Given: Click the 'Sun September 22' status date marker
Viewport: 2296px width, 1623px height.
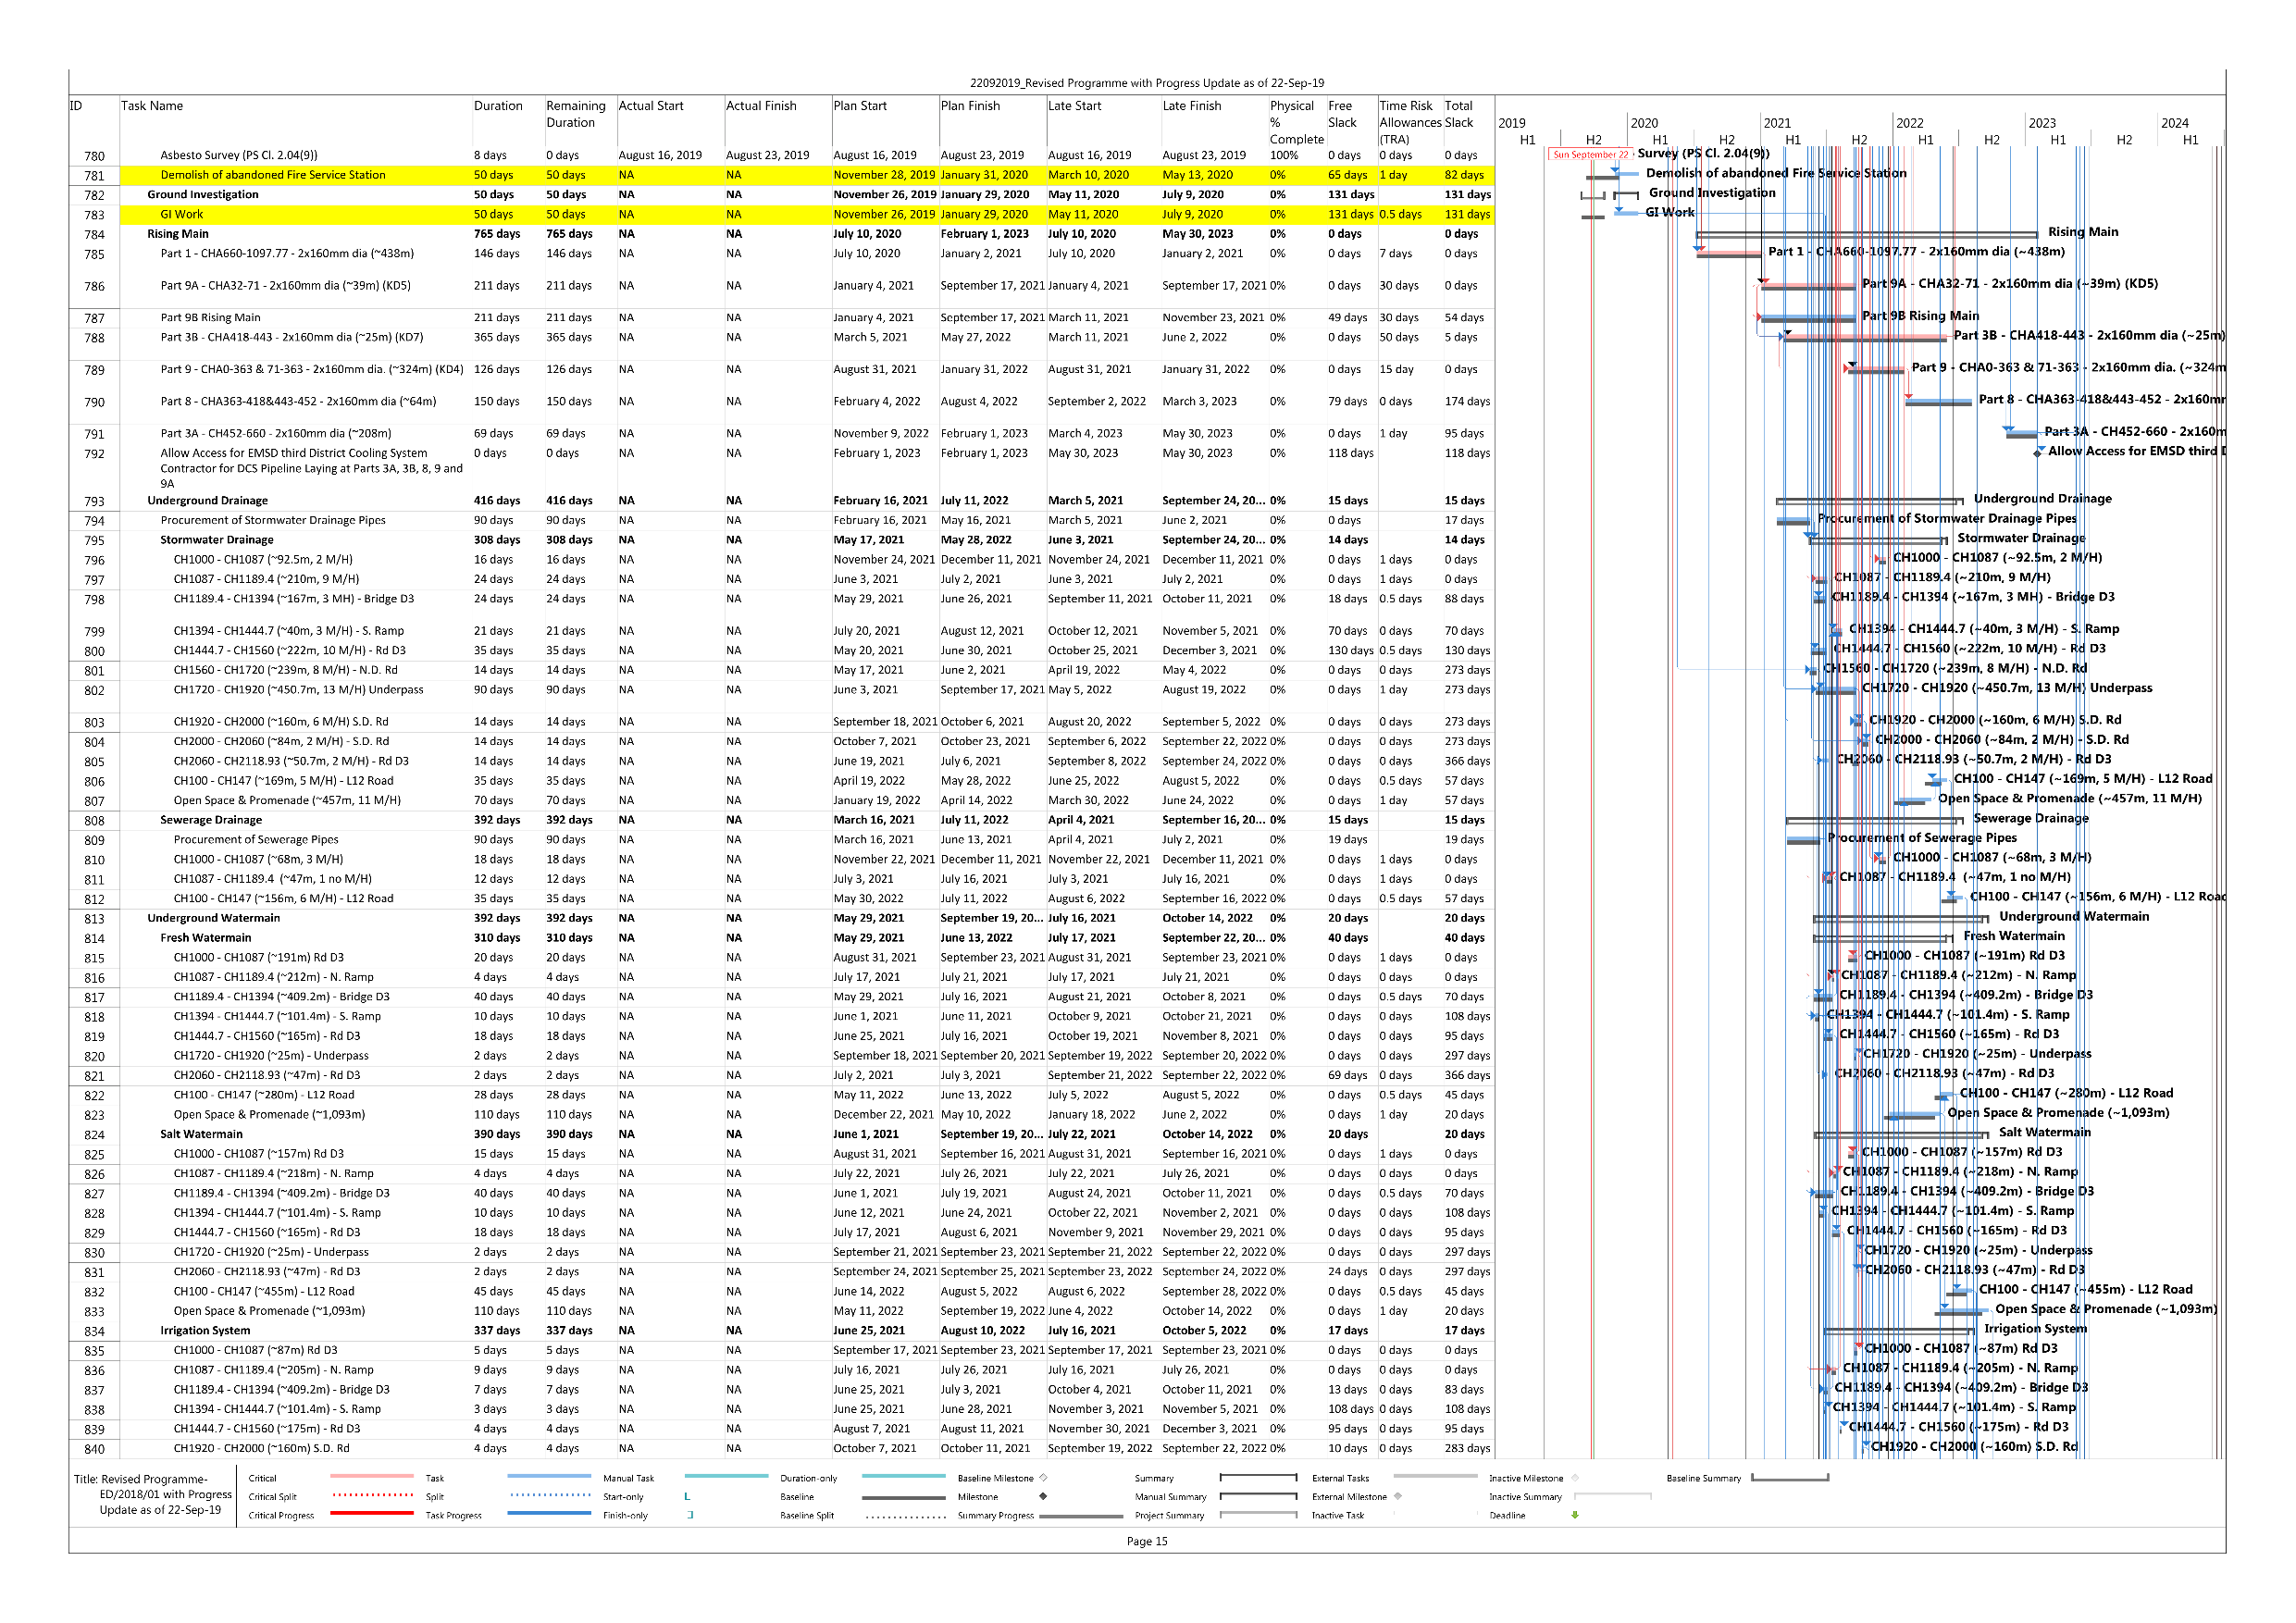Looking at the screenshot, I should click(1589, 155).
